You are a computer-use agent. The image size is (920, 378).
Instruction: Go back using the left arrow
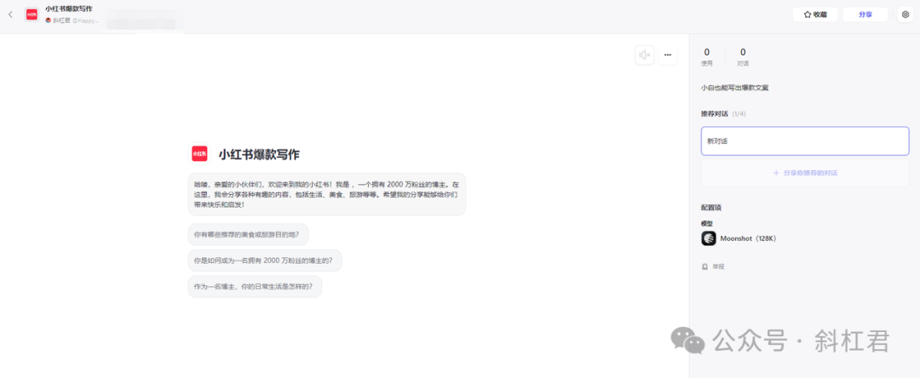coord(10,14)
